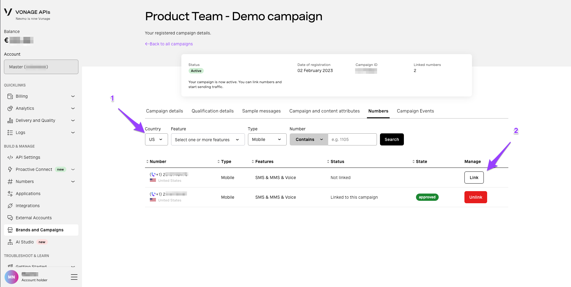Image resolution: width=571 pixels, height=287 pixels.
Task: Click the AI Studio hierarchy icon
Action: (10, 242)
